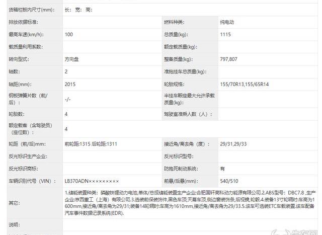Click the 排放依据标准 label
Screen dimensions: 322x235
pyautogui.click(x=23, y=22)
